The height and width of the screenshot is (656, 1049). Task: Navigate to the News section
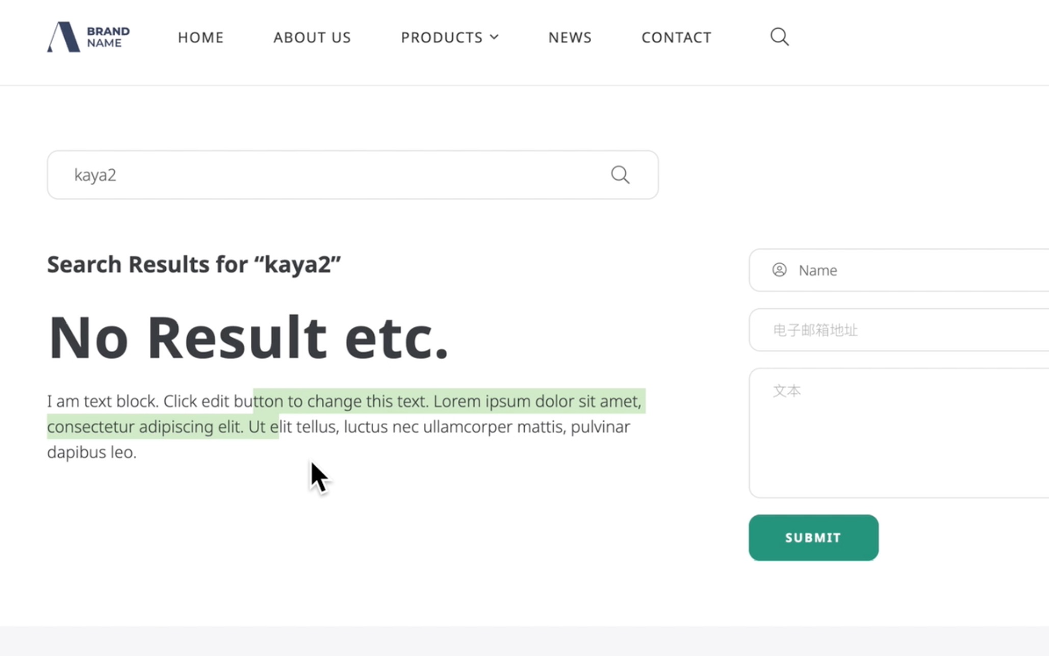coord(570,37)
